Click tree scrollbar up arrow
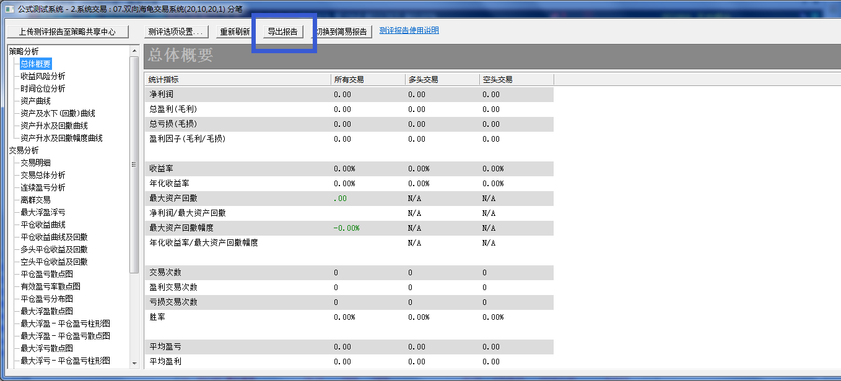This screenshot has height=381, width=841. coord(134,50)
